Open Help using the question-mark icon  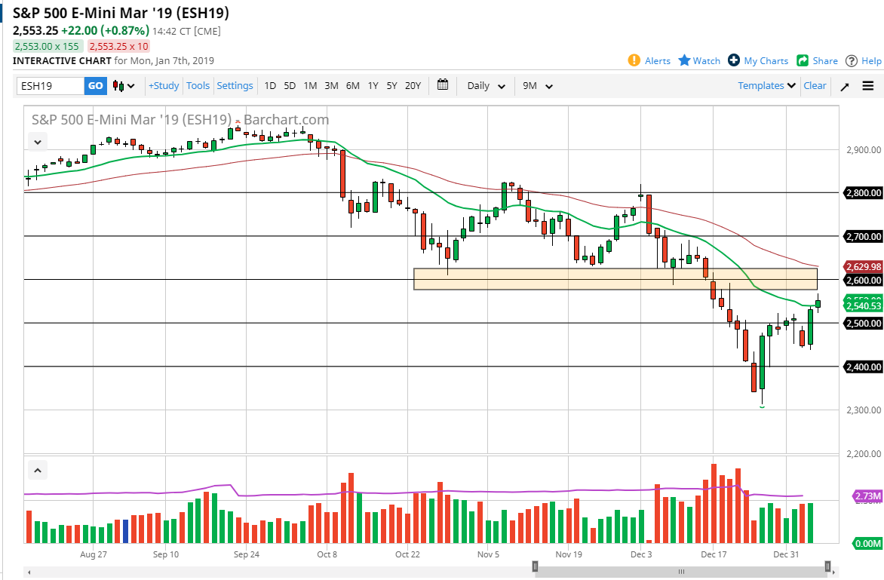tap(852, 60)
